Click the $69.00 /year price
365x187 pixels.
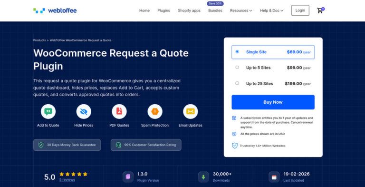298,52
